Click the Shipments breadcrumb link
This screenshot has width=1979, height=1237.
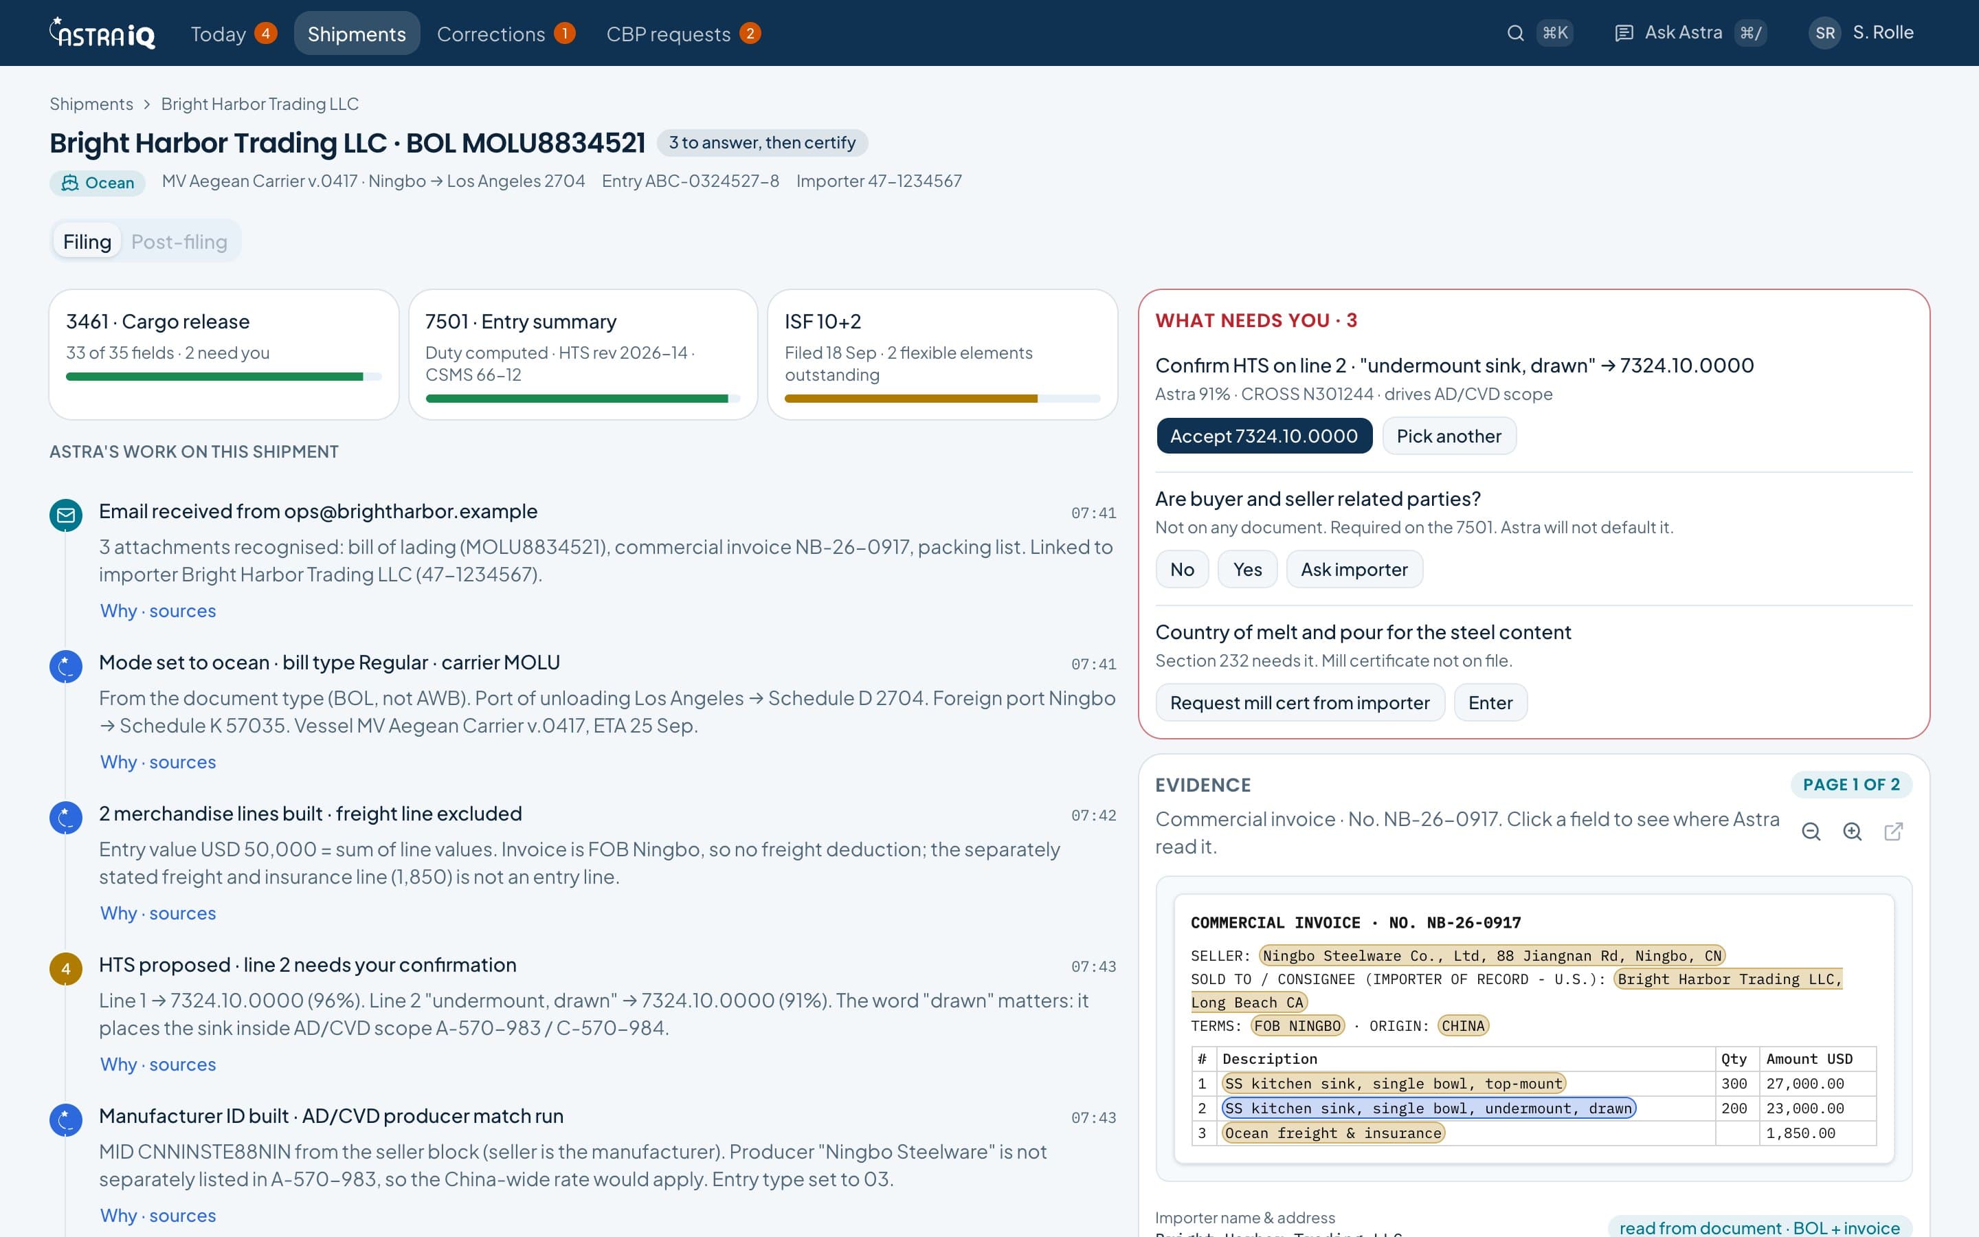[x=91, y=104]
